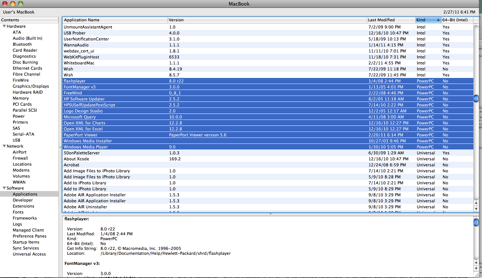
Task: Select the WannaAudio row
Action: [268, 45]
